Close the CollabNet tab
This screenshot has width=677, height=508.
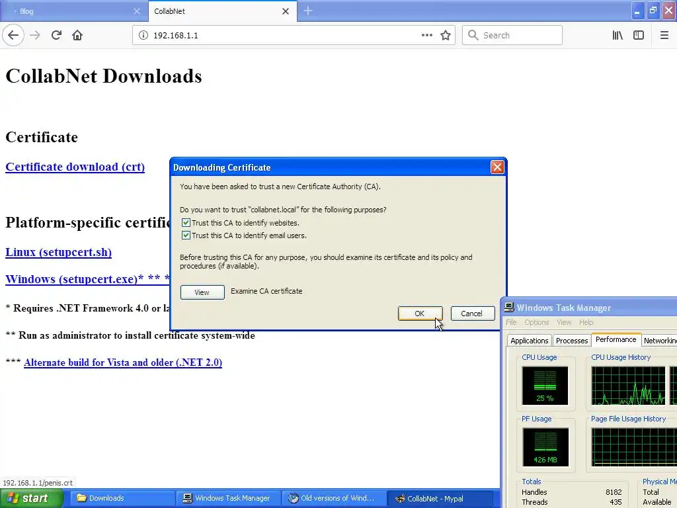click(286, 11)
